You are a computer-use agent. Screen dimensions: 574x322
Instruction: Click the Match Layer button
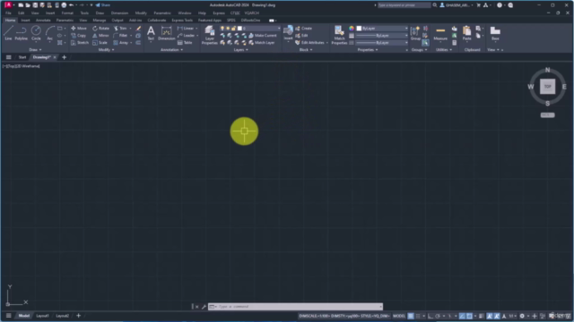pos(261,43)
